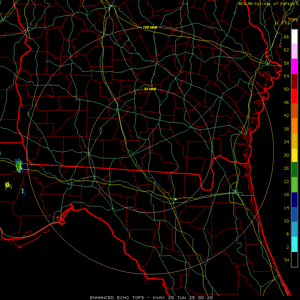This screenshot has width=300, height=300.
Task: Click the green and blue radar echo cell
Action: pos(19,166)
